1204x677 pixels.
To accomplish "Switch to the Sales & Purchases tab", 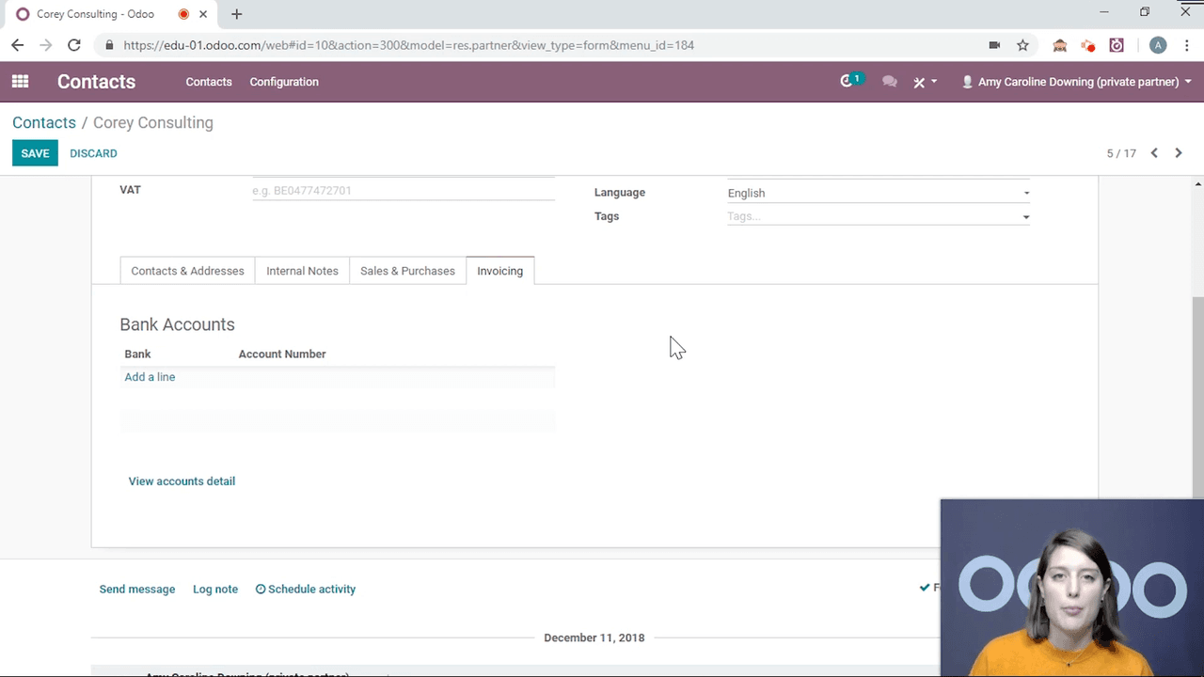I will pyautogui.click(x=407, y=271).
